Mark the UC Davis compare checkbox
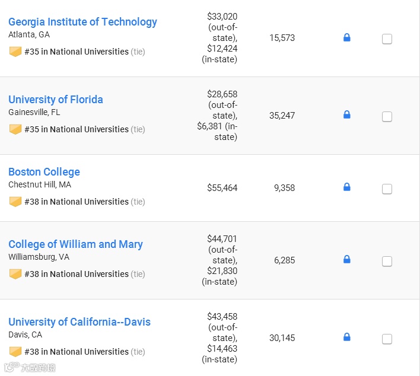The height and width of the screenshot is (376, 420). pyautogui.click(x=387, y=339)
